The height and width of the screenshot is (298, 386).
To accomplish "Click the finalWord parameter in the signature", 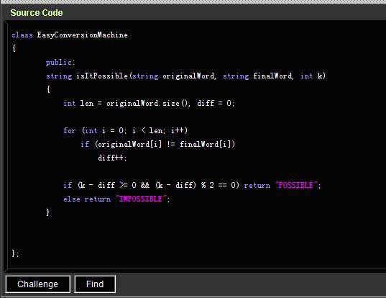I will pos(273,76).
